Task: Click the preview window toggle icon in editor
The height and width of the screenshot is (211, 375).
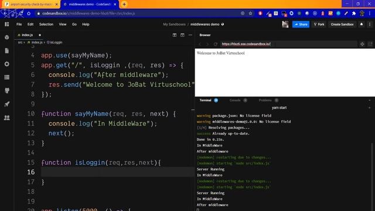Action: click(x=182, y=35)
